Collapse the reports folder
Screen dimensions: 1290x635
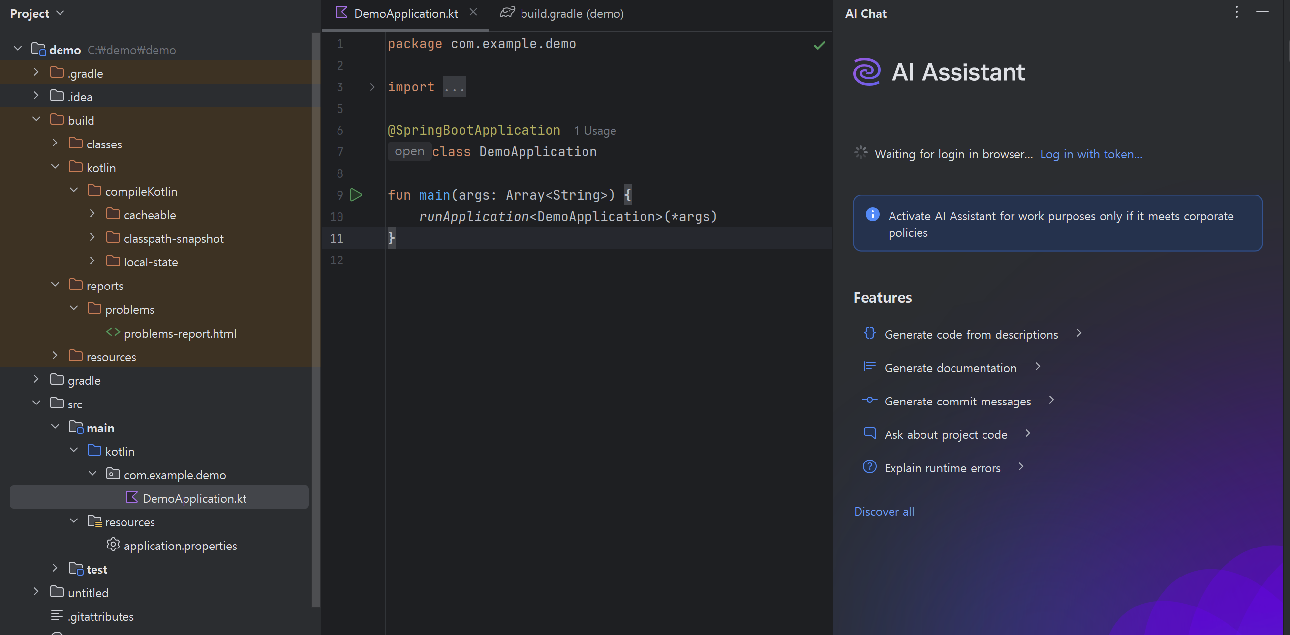coord(55,284)
